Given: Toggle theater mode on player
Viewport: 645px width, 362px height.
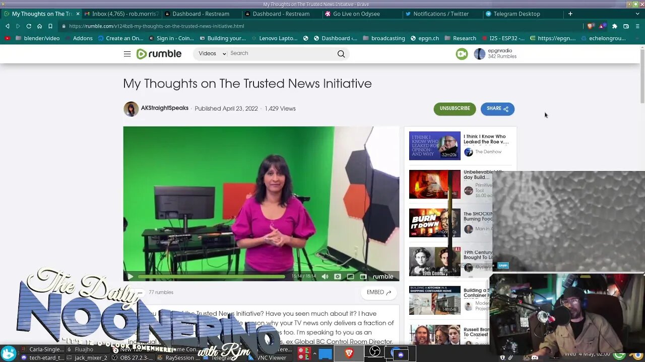Looking at the screenshot, I should click(350, 277).
